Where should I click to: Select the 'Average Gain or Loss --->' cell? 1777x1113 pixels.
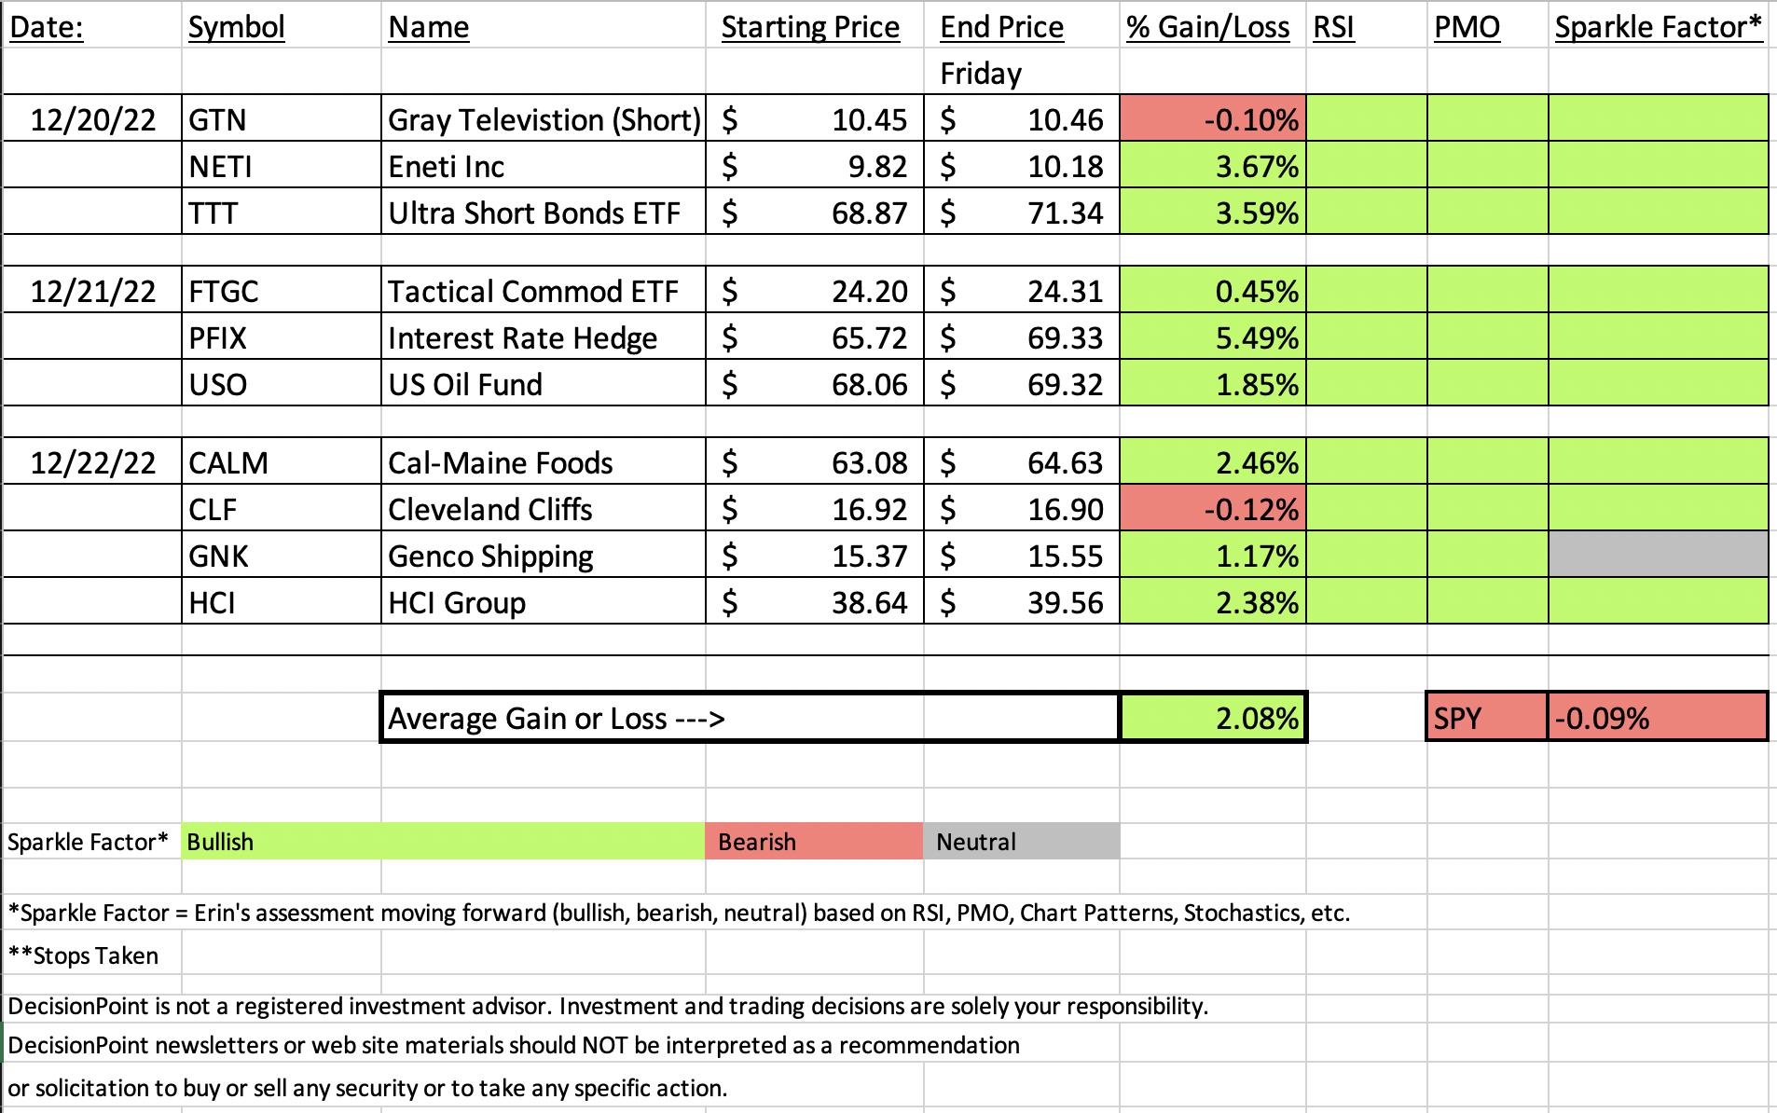click(x=750, y=717)
